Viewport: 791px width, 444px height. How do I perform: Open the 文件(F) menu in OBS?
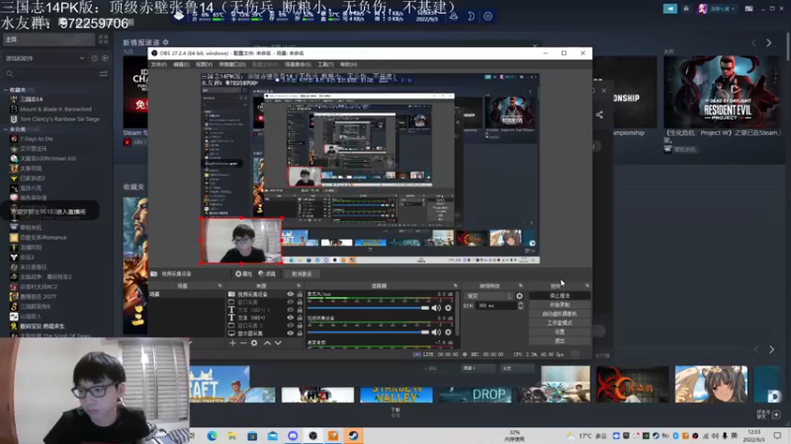(x=158, y=64)
